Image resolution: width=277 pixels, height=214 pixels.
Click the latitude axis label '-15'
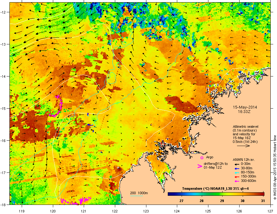[x=3, y=108]
